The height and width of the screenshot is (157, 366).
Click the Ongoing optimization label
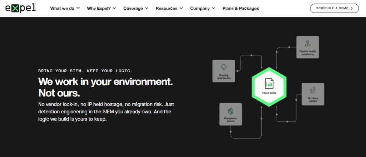coord(224,77)
